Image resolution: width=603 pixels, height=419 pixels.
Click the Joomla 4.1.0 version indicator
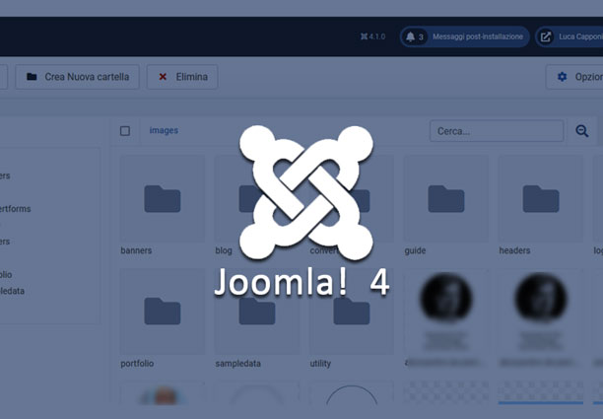pos(372,36)
